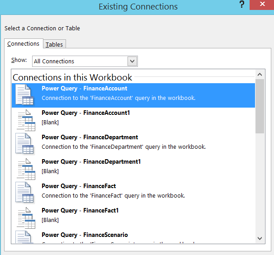This screenshot has width=274, height=255.
Task: Click the FinanceFact connection icon
Action: coord(24,193)
